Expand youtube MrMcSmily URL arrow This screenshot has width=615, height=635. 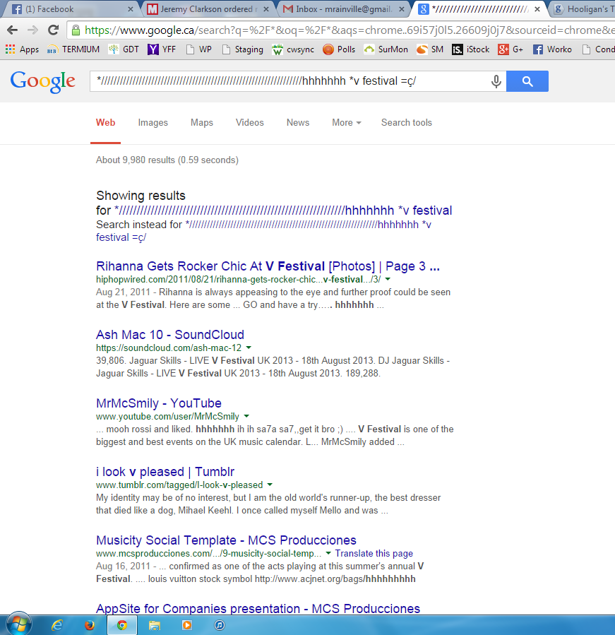(x=246, y=416)
